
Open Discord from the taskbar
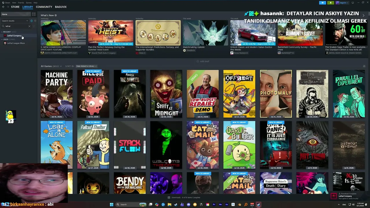coord(188,205)
